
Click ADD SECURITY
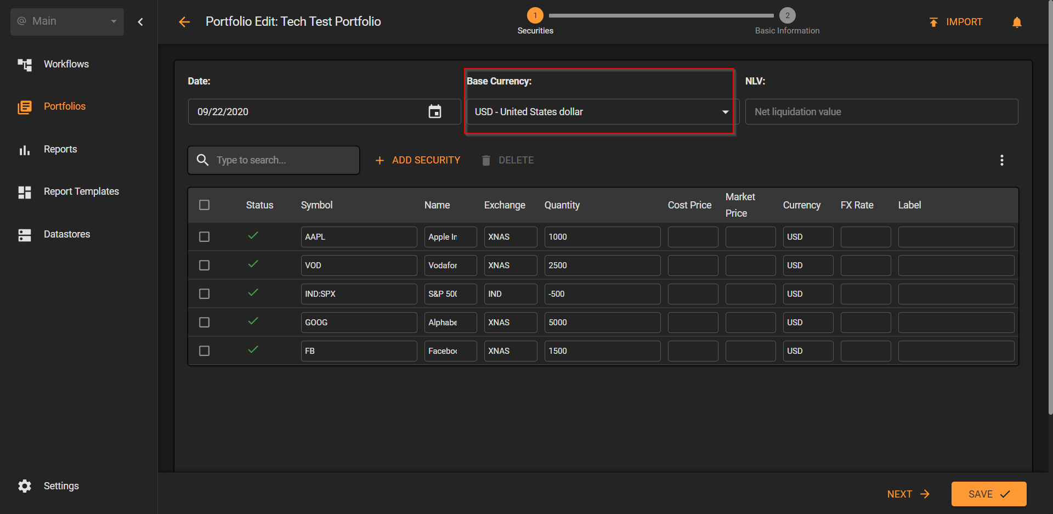pos(418,160)
